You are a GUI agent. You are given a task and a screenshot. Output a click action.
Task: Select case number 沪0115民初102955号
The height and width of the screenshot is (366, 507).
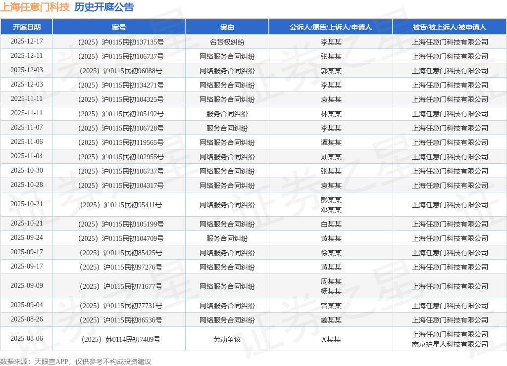121,157
